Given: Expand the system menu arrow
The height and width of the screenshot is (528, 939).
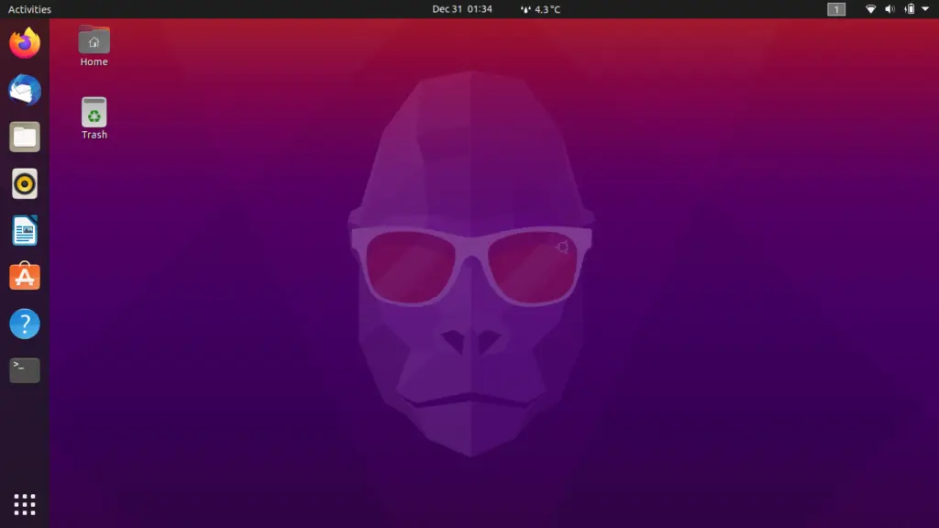Looking at the screenshot, I should pos(925,9).
